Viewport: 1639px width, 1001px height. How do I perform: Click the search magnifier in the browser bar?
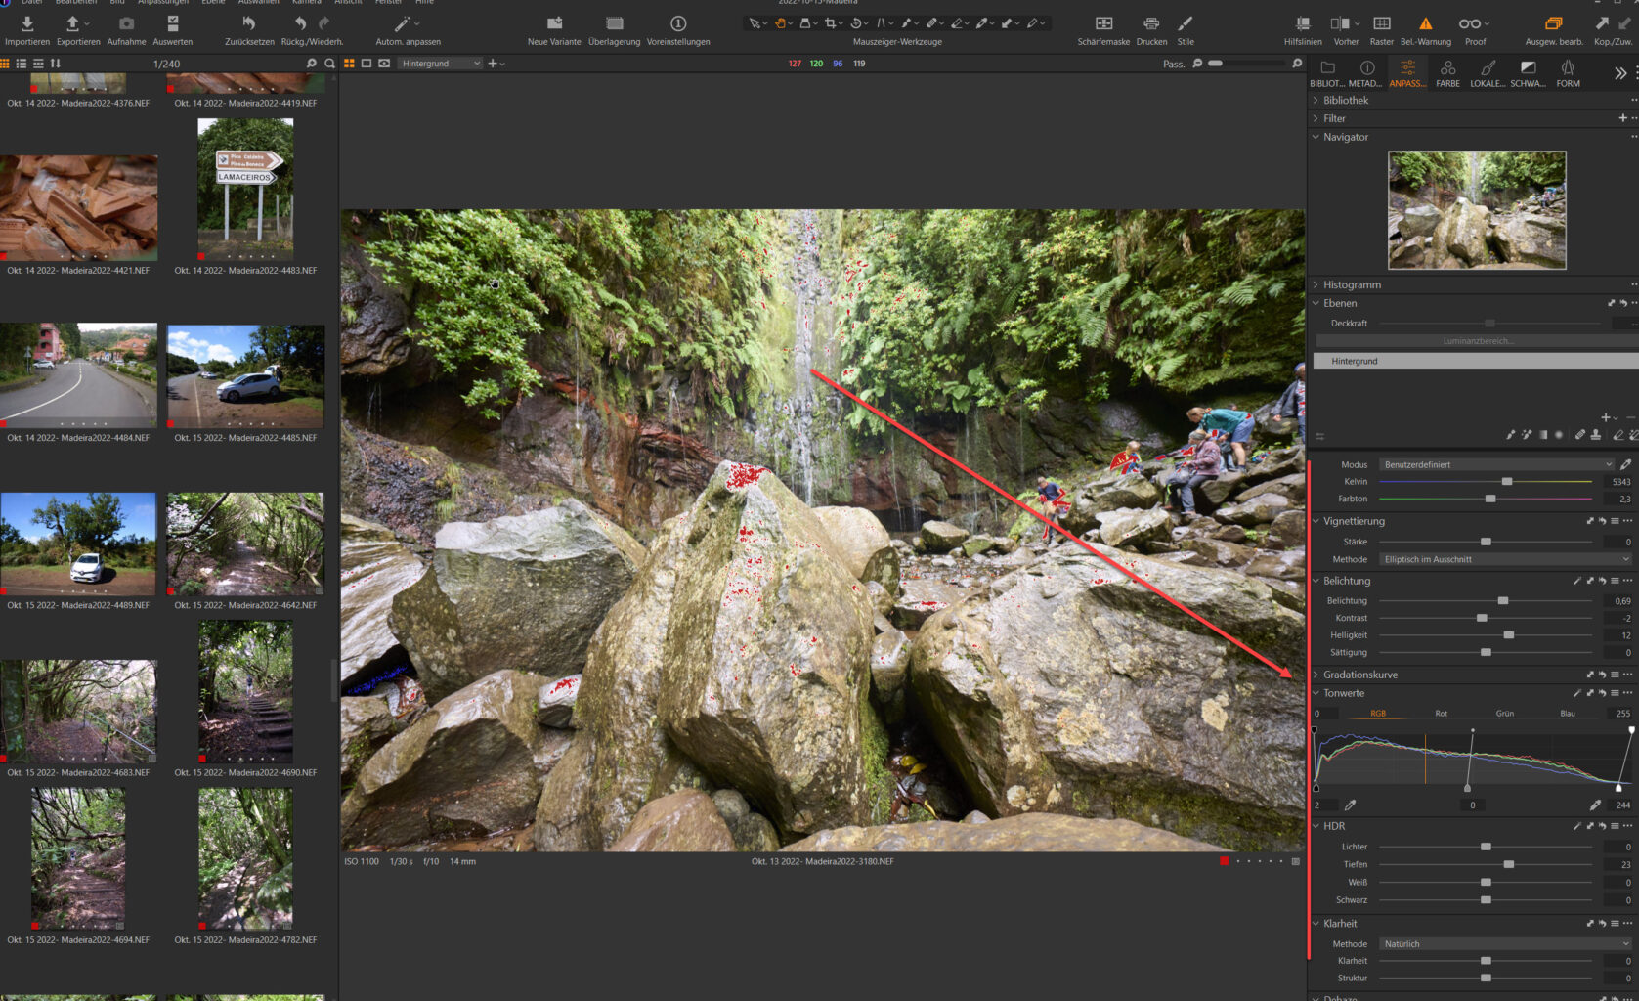point(329,64)
